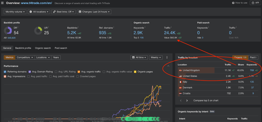Click the DR donut chart icon
Screen dimensions: 262x122
(x=8, y=31)
